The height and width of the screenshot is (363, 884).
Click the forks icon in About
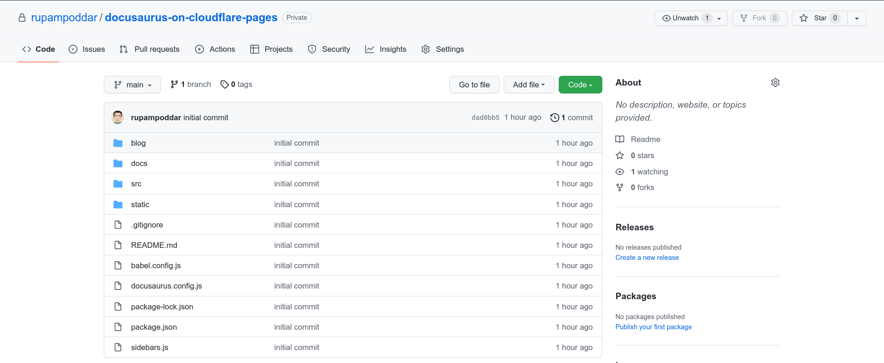click(620, 188)
